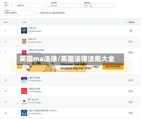Click United Kingdom text under 伦敦大学学院

point(36,81)
